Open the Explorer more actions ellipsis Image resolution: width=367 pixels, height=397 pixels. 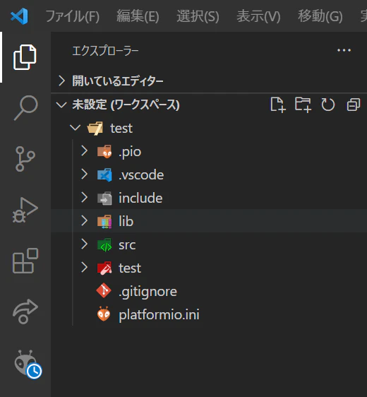(x=344, y=50)
